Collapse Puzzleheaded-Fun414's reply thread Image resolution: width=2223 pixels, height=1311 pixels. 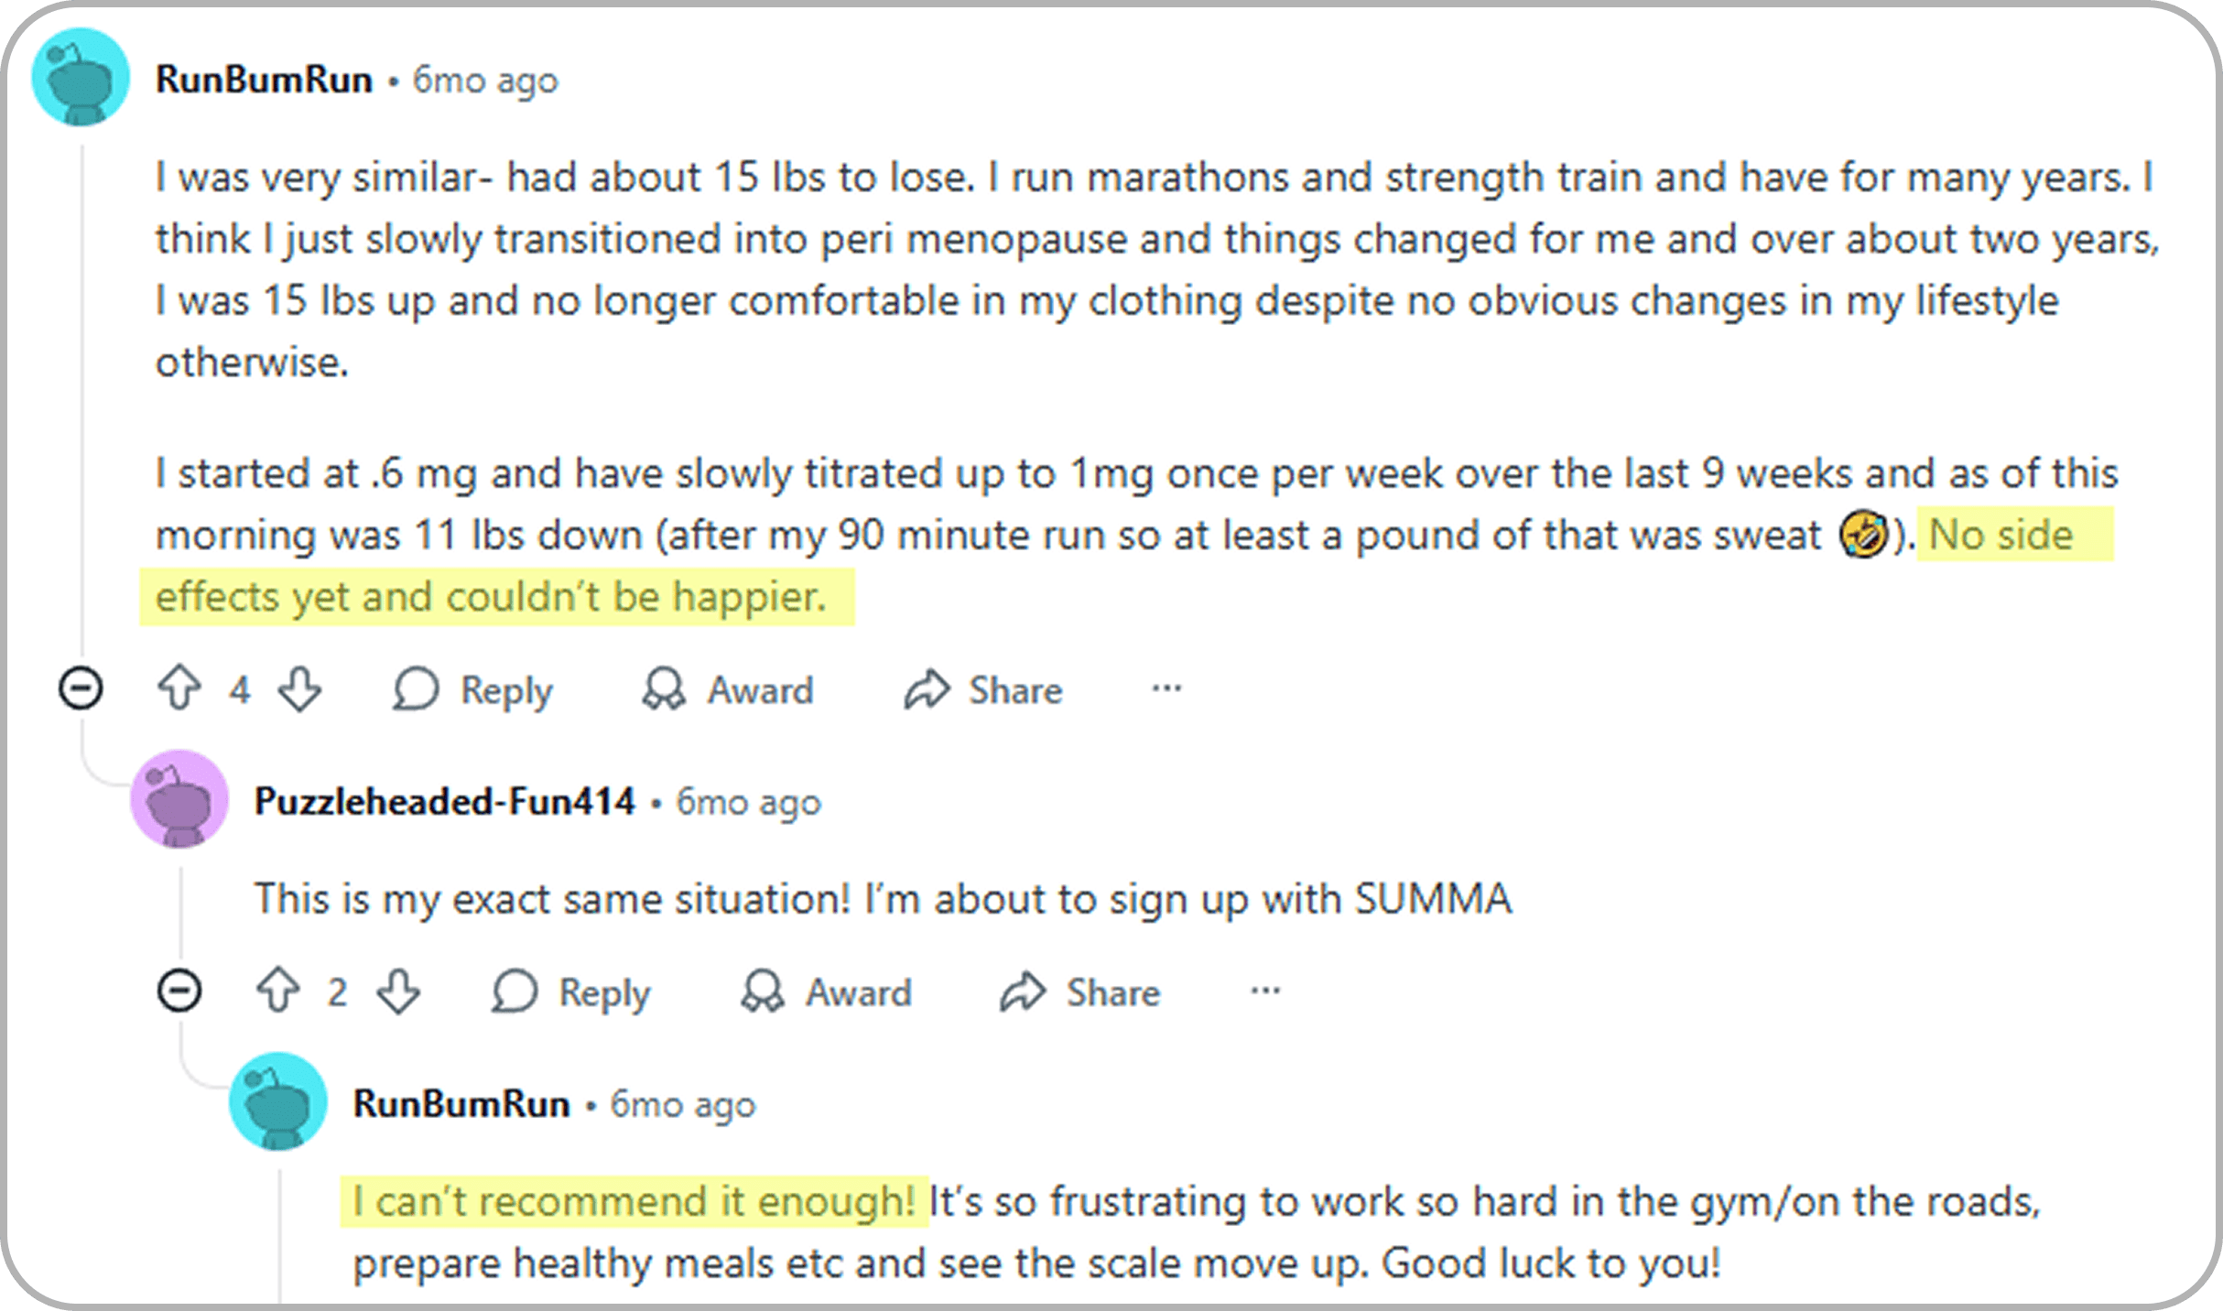tap(180, 991)
